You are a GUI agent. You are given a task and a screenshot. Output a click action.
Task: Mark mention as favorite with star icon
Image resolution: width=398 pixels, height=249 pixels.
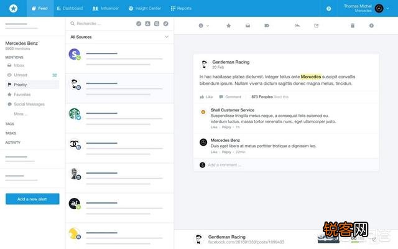tap(228, 26)
